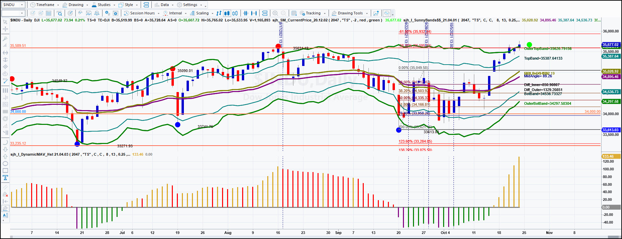The width and height of the screenshot is (622, 239).
Task: Expand the Timeframe dropdown arrow
Action: click(x=58, y=5)
